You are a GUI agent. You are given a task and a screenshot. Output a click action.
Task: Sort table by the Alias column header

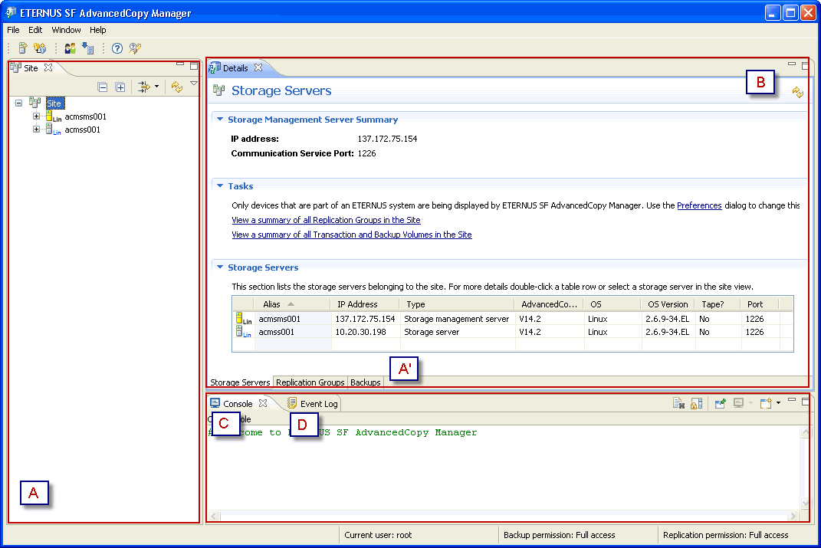(x=292, y=304)
